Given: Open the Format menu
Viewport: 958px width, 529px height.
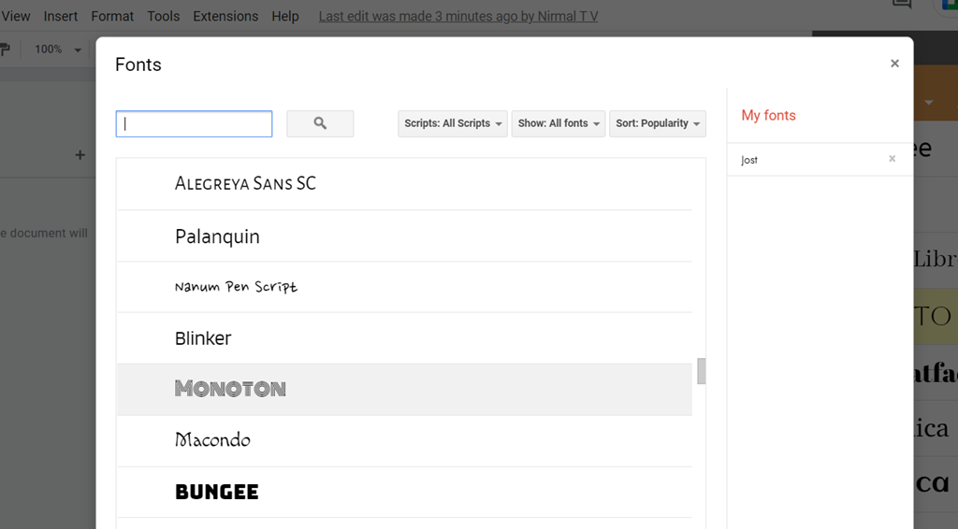Looking at the screenshot, I should [112, 17].
